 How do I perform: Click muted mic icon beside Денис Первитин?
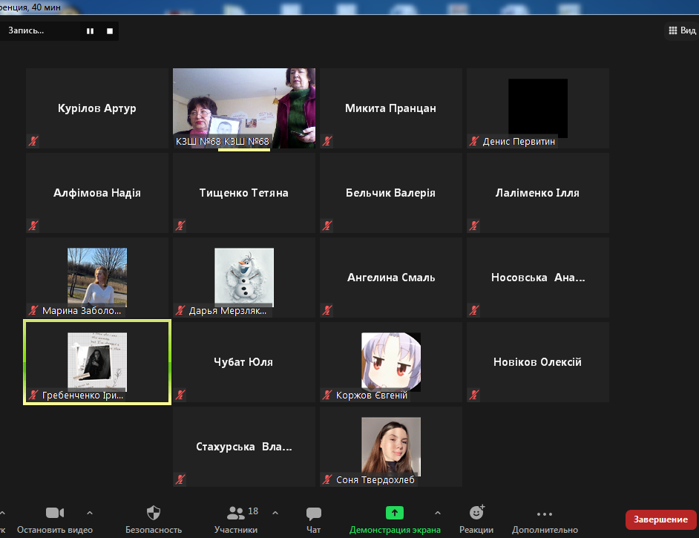point(474,141)
